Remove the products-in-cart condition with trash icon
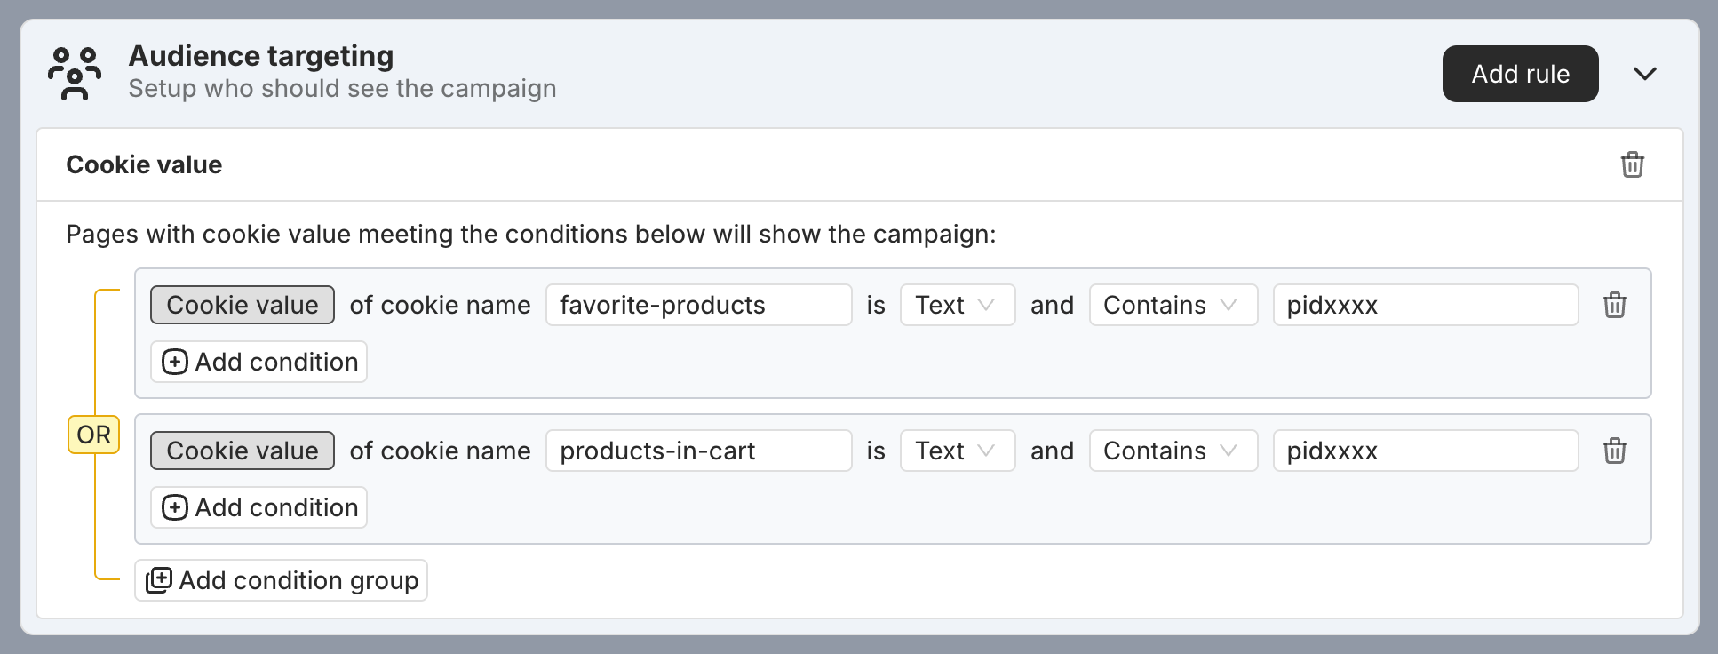The image size is (1718, 654). (1614, 451)
